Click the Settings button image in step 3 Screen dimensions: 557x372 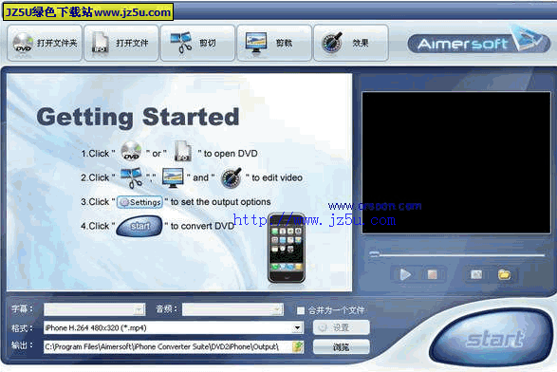[x=139, y=202]
